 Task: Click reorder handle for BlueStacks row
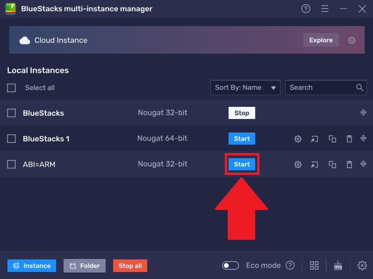[363, 112]
